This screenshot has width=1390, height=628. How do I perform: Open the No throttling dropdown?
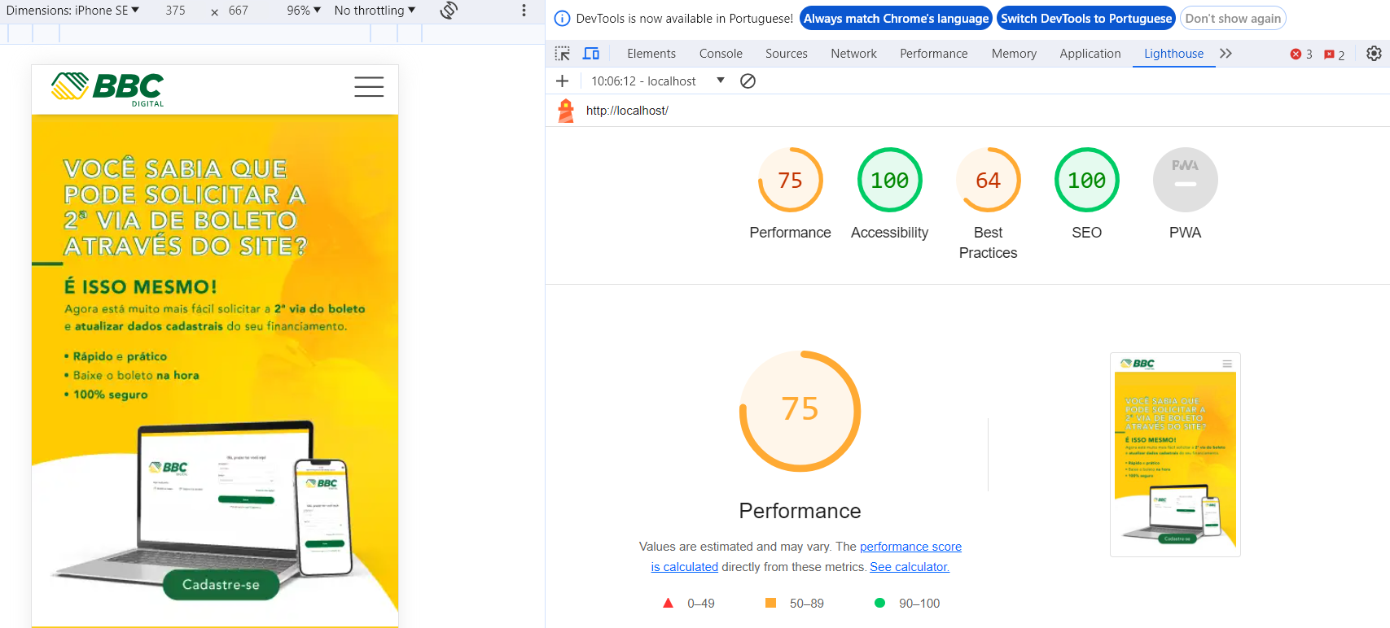click(x=375, y=11)
